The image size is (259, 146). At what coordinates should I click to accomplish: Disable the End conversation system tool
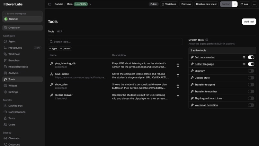pyautogui.click(x=251, y=57)
